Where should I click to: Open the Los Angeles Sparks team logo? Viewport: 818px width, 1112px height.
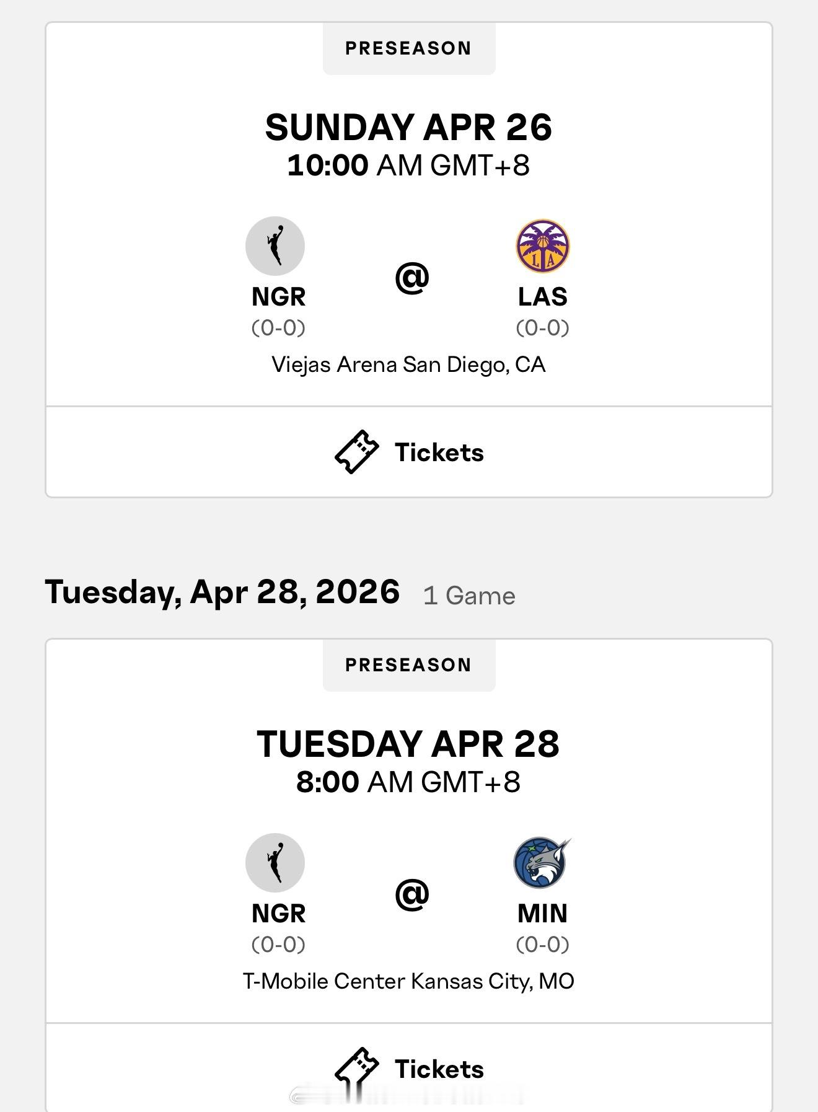543,245
